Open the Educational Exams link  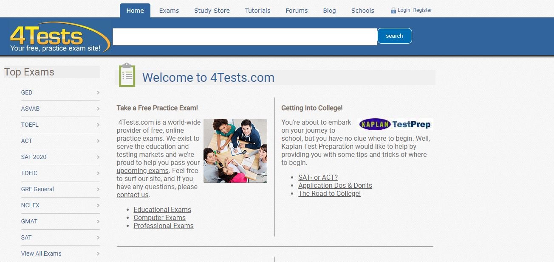pyautogui.click(x=162, y=209)
